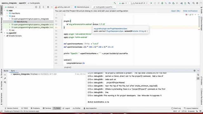Click eye filter icon in Build panel
The image size is (203, 114).
tap(5, 82)
